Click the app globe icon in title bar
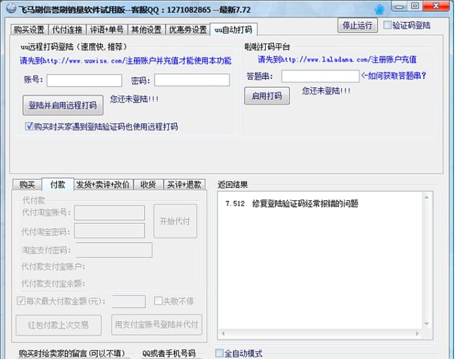 coord(11,8)
